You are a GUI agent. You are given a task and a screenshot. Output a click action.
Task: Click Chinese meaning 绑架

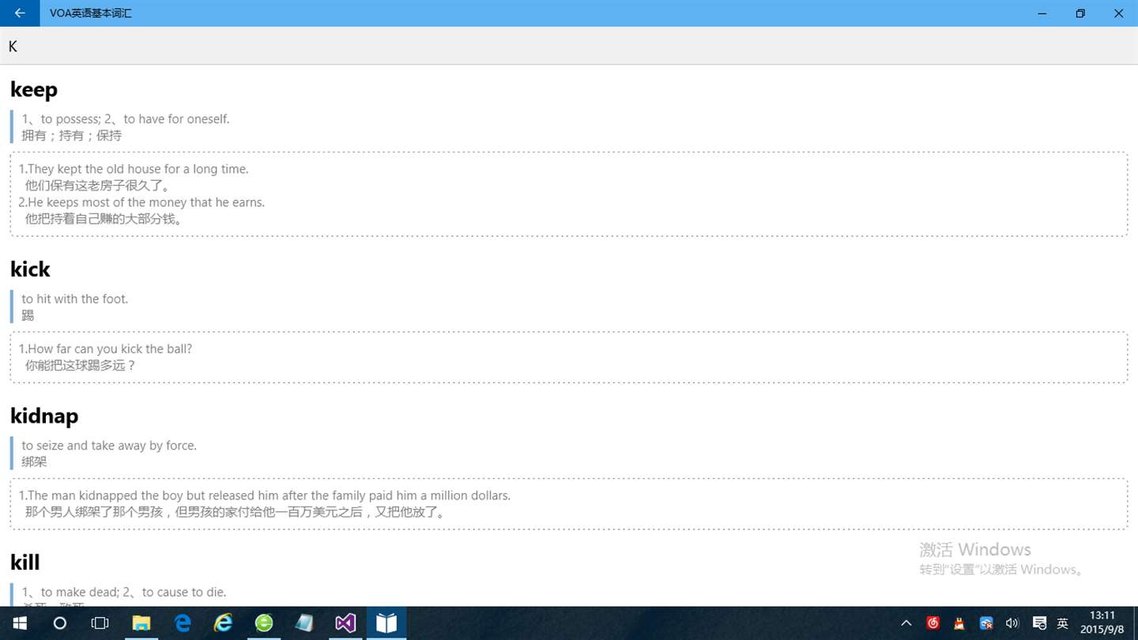pos(34,462)
